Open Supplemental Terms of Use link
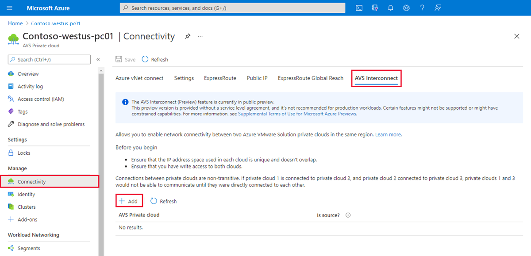This screenshot has width=531, height=256. coord(297,114)
